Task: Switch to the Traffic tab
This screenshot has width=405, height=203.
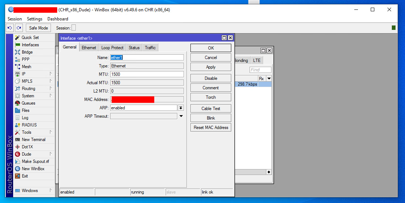Action: pyautogui.click(x=150, y=48)
